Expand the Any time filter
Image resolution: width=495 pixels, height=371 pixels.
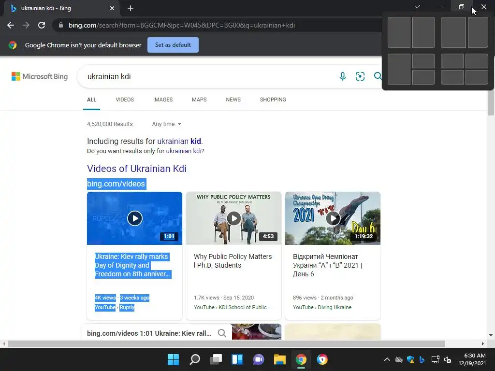167,124
